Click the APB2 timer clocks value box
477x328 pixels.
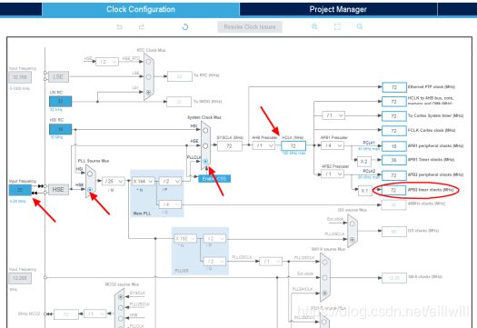click(393, 190)
